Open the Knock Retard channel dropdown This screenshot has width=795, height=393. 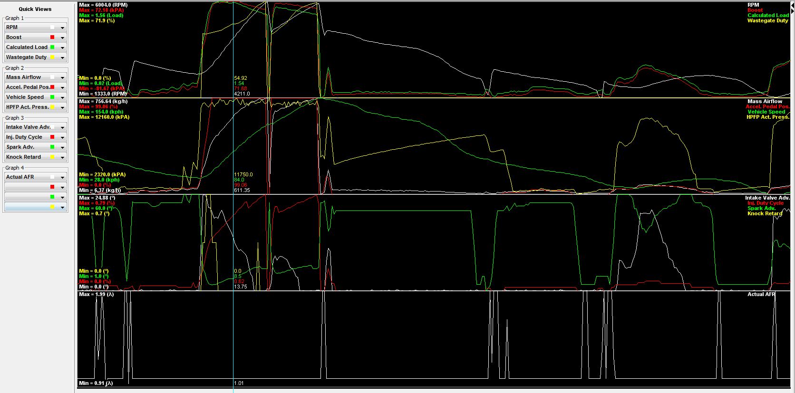[62, 157]
